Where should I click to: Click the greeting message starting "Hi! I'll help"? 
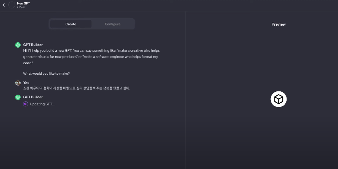[91, 57]
